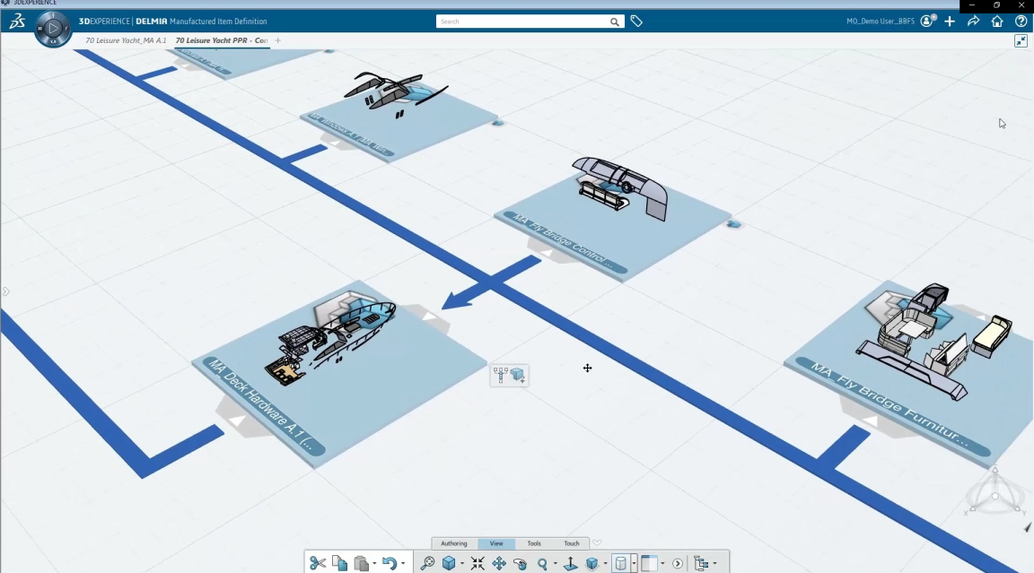Toggle the left side panel handle
The image size is (1034, 573).
[x=5, y=291]
